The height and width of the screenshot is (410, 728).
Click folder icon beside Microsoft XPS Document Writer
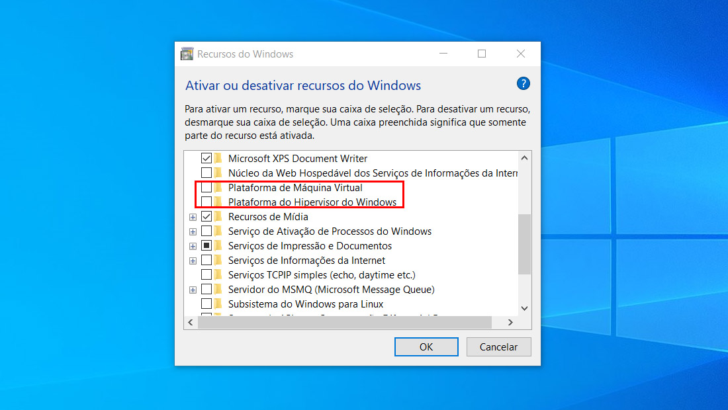[218, 158]
